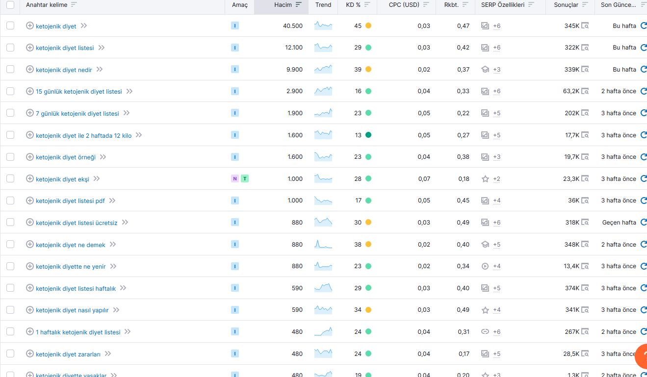Select all keywords with header checkbox

pos(10,5)
